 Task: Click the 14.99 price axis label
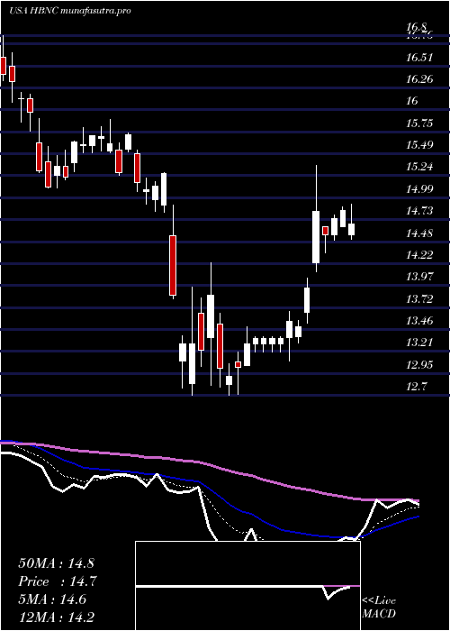[419, 188]
